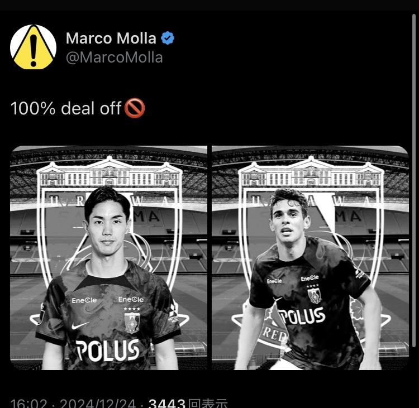Open the @MarcoMolla handle link
This screenshot has width=419, height=408.
[x=115, y=57]
